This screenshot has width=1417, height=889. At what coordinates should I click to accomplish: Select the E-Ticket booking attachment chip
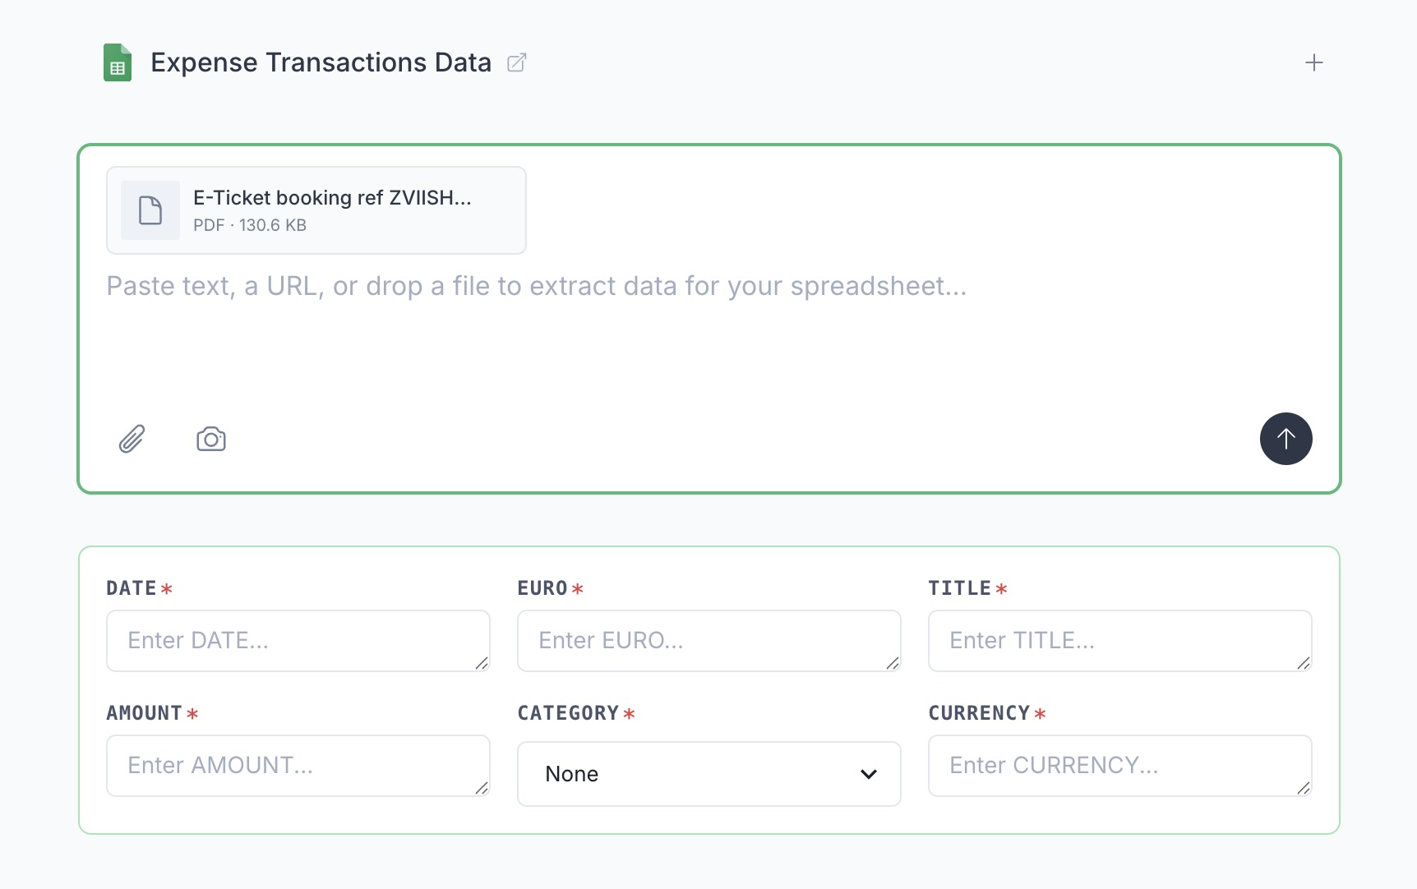point(316,210)
